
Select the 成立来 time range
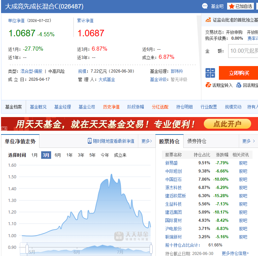pos(120,155)
